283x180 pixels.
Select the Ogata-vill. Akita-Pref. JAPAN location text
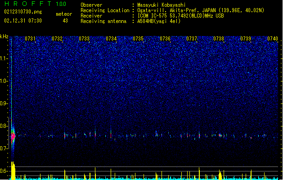pyautogui.click(x=201, y=10)
